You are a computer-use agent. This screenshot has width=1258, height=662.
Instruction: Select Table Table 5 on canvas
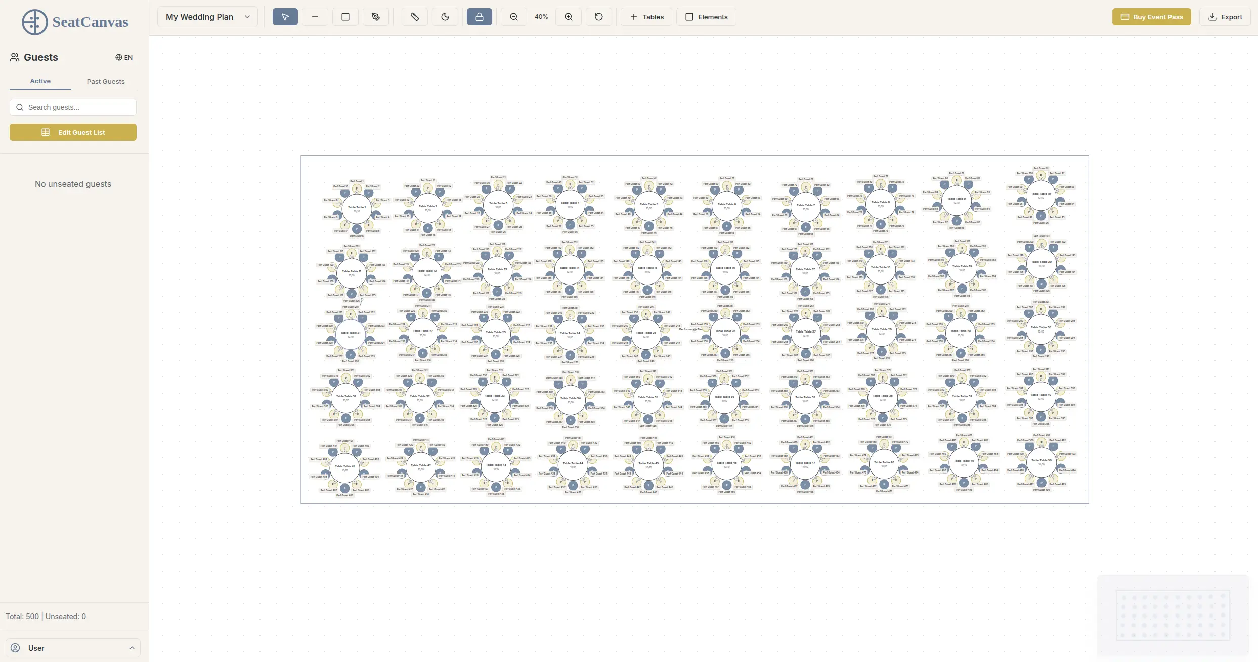[x=649, y=206]
